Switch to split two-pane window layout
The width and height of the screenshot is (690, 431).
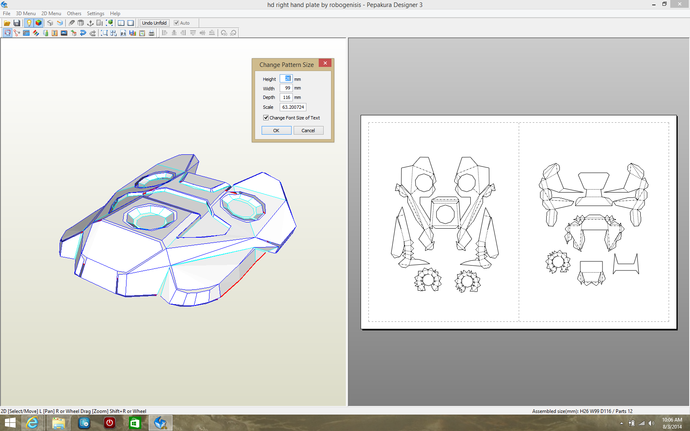(x=121, y=23)
